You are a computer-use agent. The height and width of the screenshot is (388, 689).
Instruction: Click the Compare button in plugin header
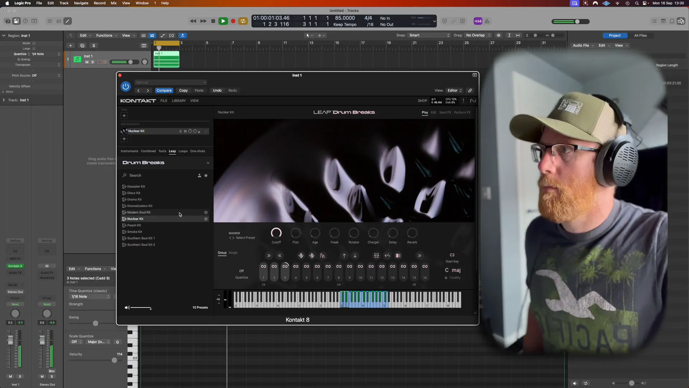click(164, 91)
